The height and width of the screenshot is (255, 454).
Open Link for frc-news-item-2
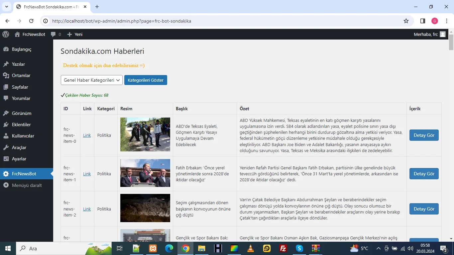coord(87,209)
